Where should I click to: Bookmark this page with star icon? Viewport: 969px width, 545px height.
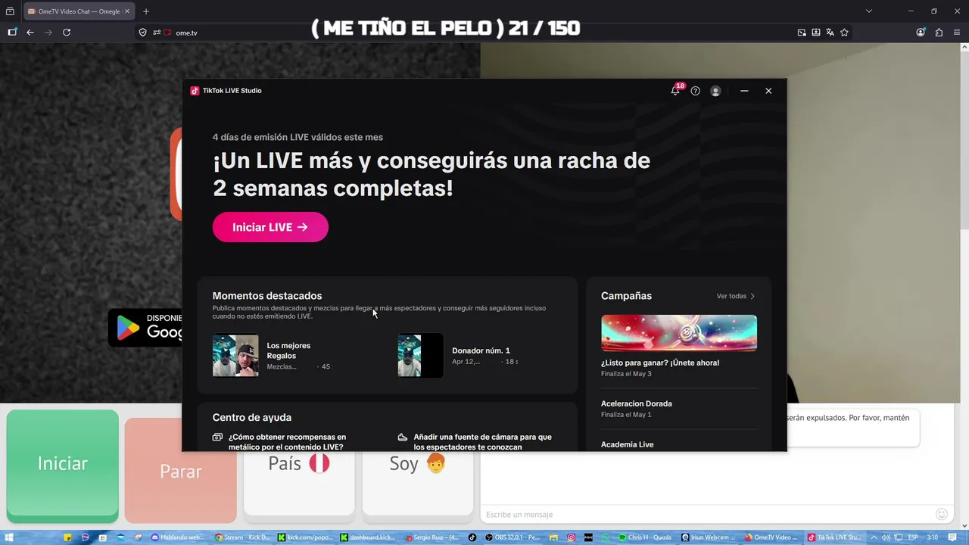(844, 33)
